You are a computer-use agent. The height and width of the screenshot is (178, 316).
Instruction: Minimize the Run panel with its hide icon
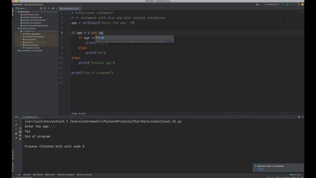[x=303, y=117]
